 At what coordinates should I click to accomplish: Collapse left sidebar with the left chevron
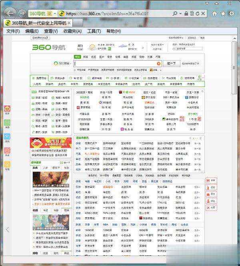coord(7,230)
